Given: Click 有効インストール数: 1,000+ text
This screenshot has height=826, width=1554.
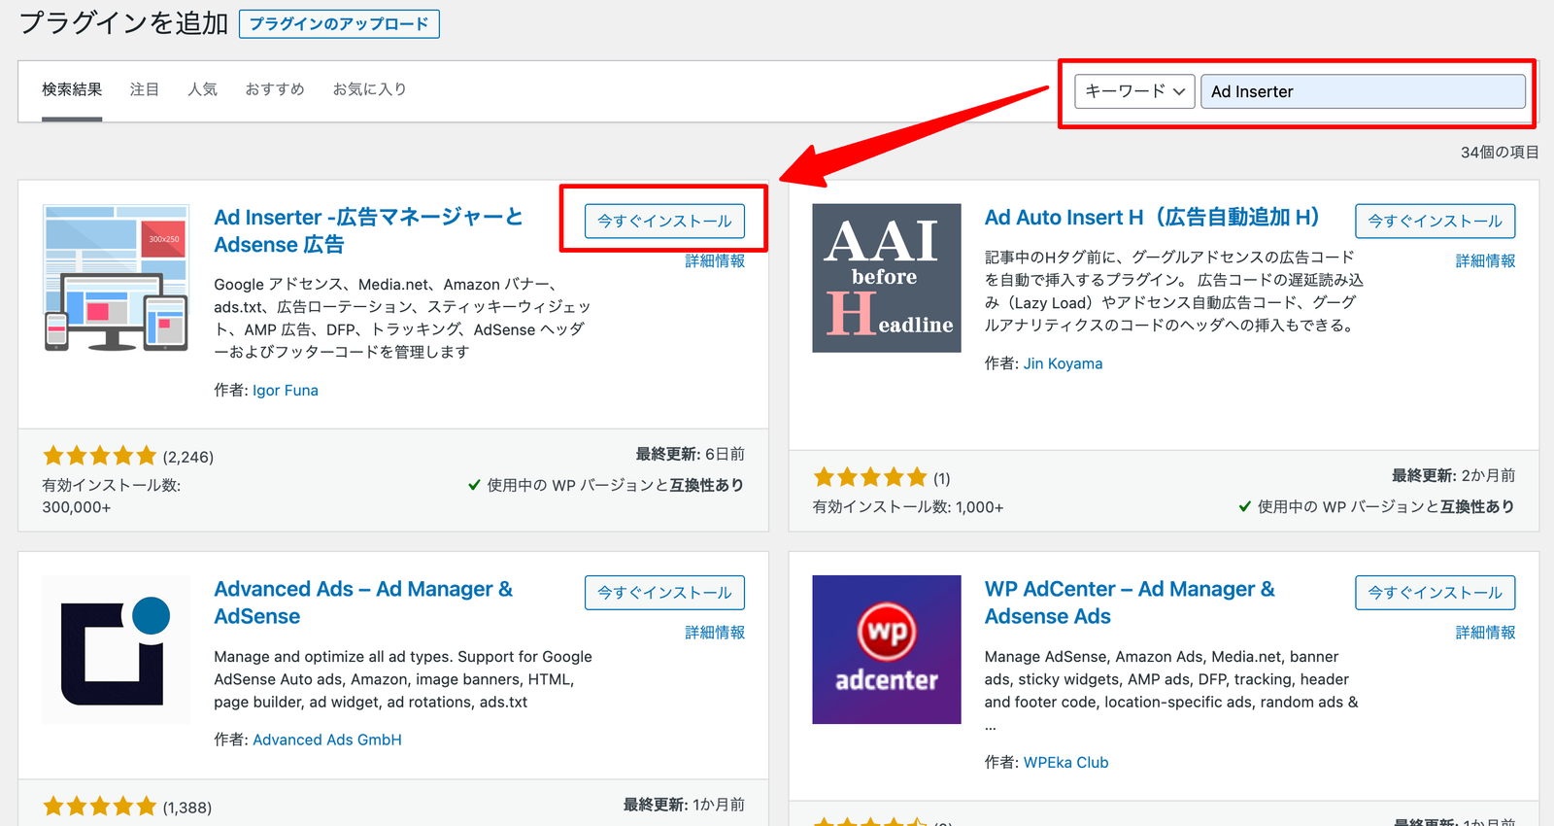Looking at the screenshot, I should 908,507.
